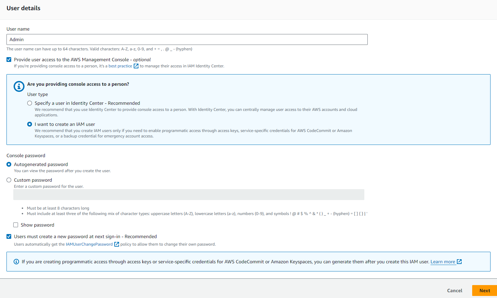
Task: Click the User name input field
Action: tap(187, 39)
